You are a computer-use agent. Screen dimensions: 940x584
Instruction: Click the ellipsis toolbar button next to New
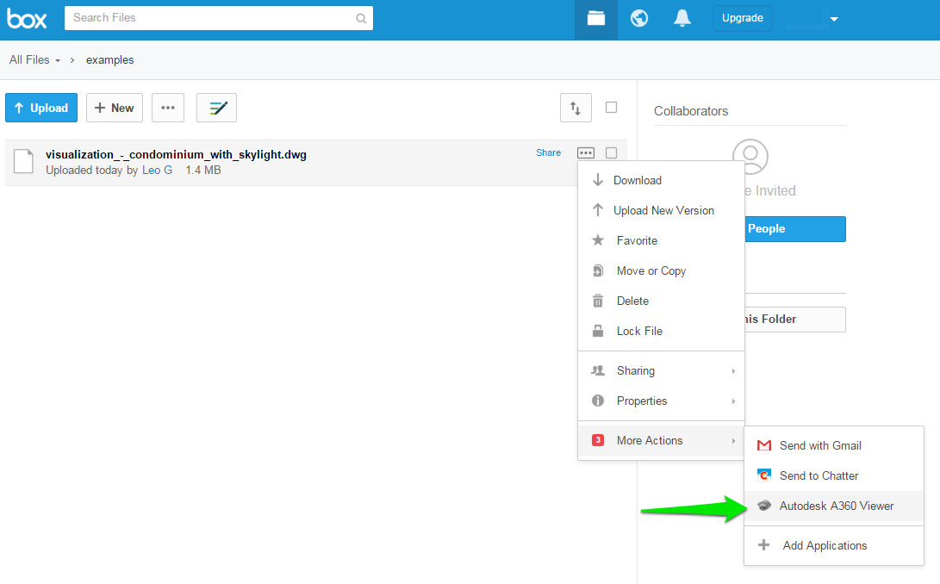point(168,108)
